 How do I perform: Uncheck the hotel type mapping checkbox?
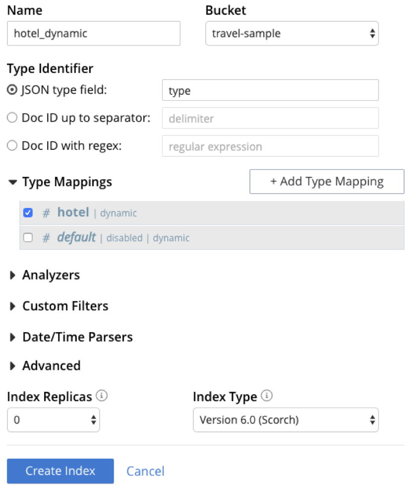(28, 212)
